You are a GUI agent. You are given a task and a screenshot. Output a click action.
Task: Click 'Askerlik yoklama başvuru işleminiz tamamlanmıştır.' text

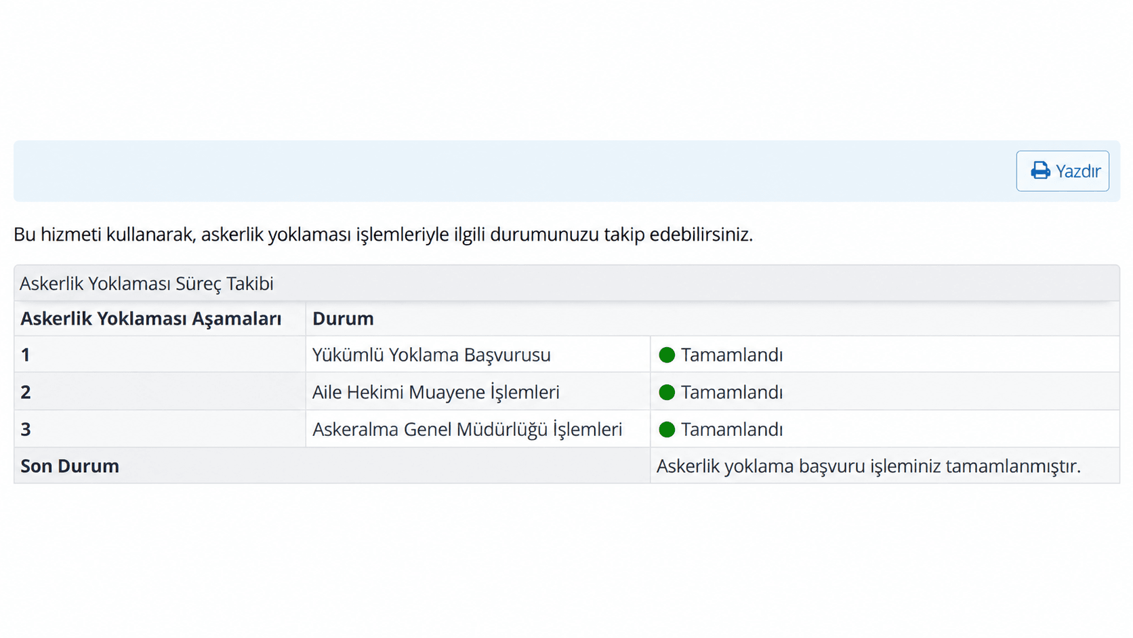[x=869, y=466]
